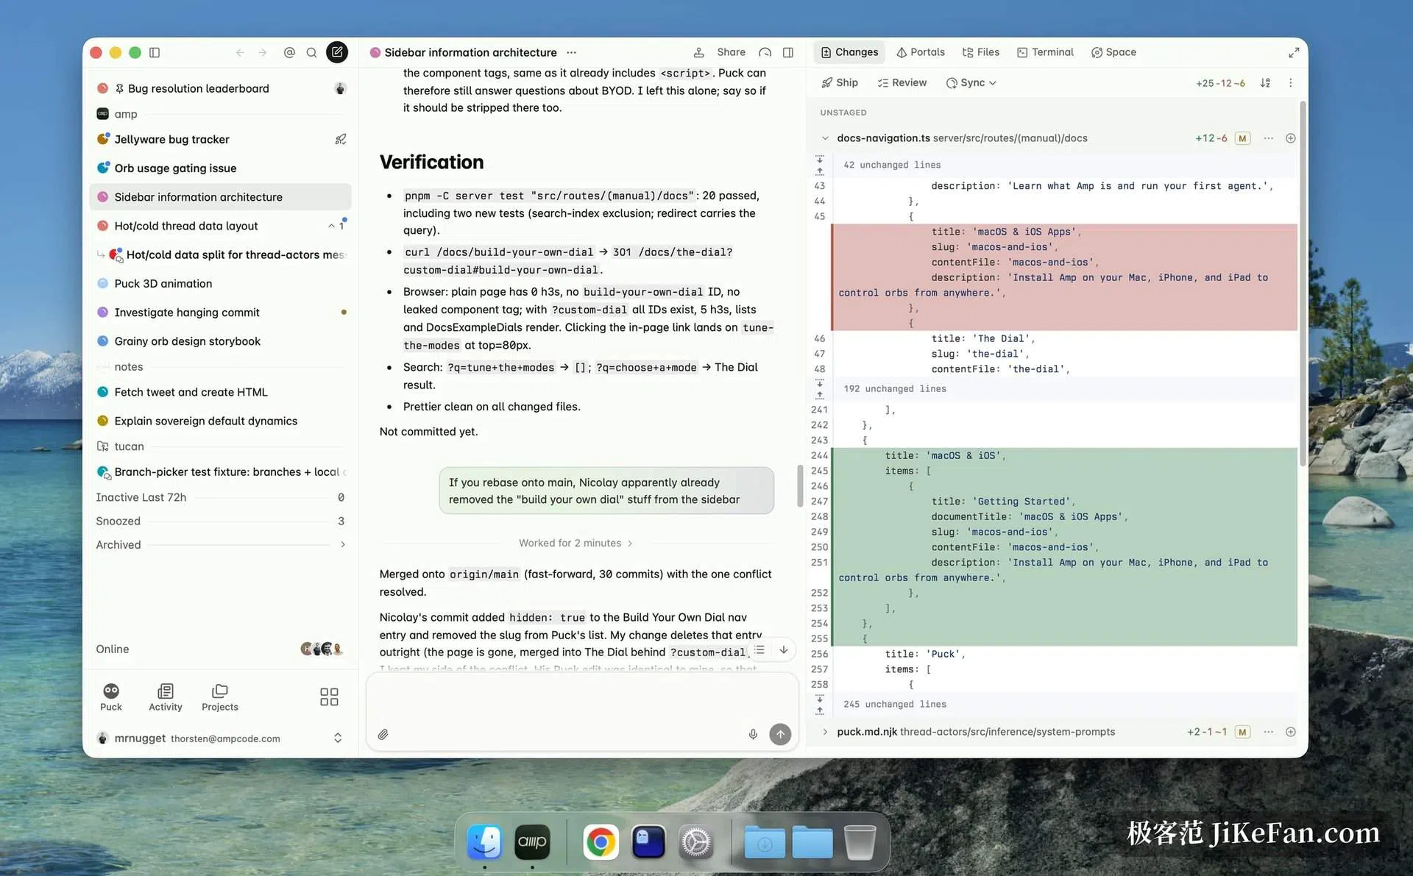
Task: Expand the 192 unchanged lines
Action: click(820, 388)
